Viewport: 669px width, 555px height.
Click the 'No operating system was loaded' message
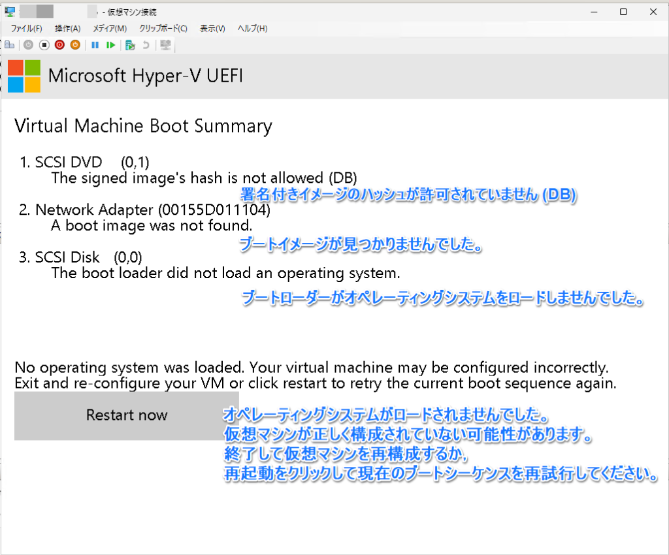point(316,375)
